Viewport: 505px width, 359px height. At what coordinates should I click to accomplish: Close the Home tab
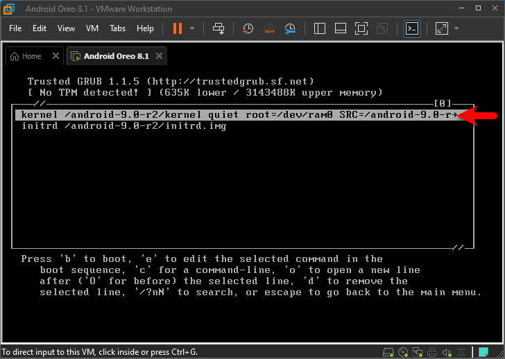(55, 56)
